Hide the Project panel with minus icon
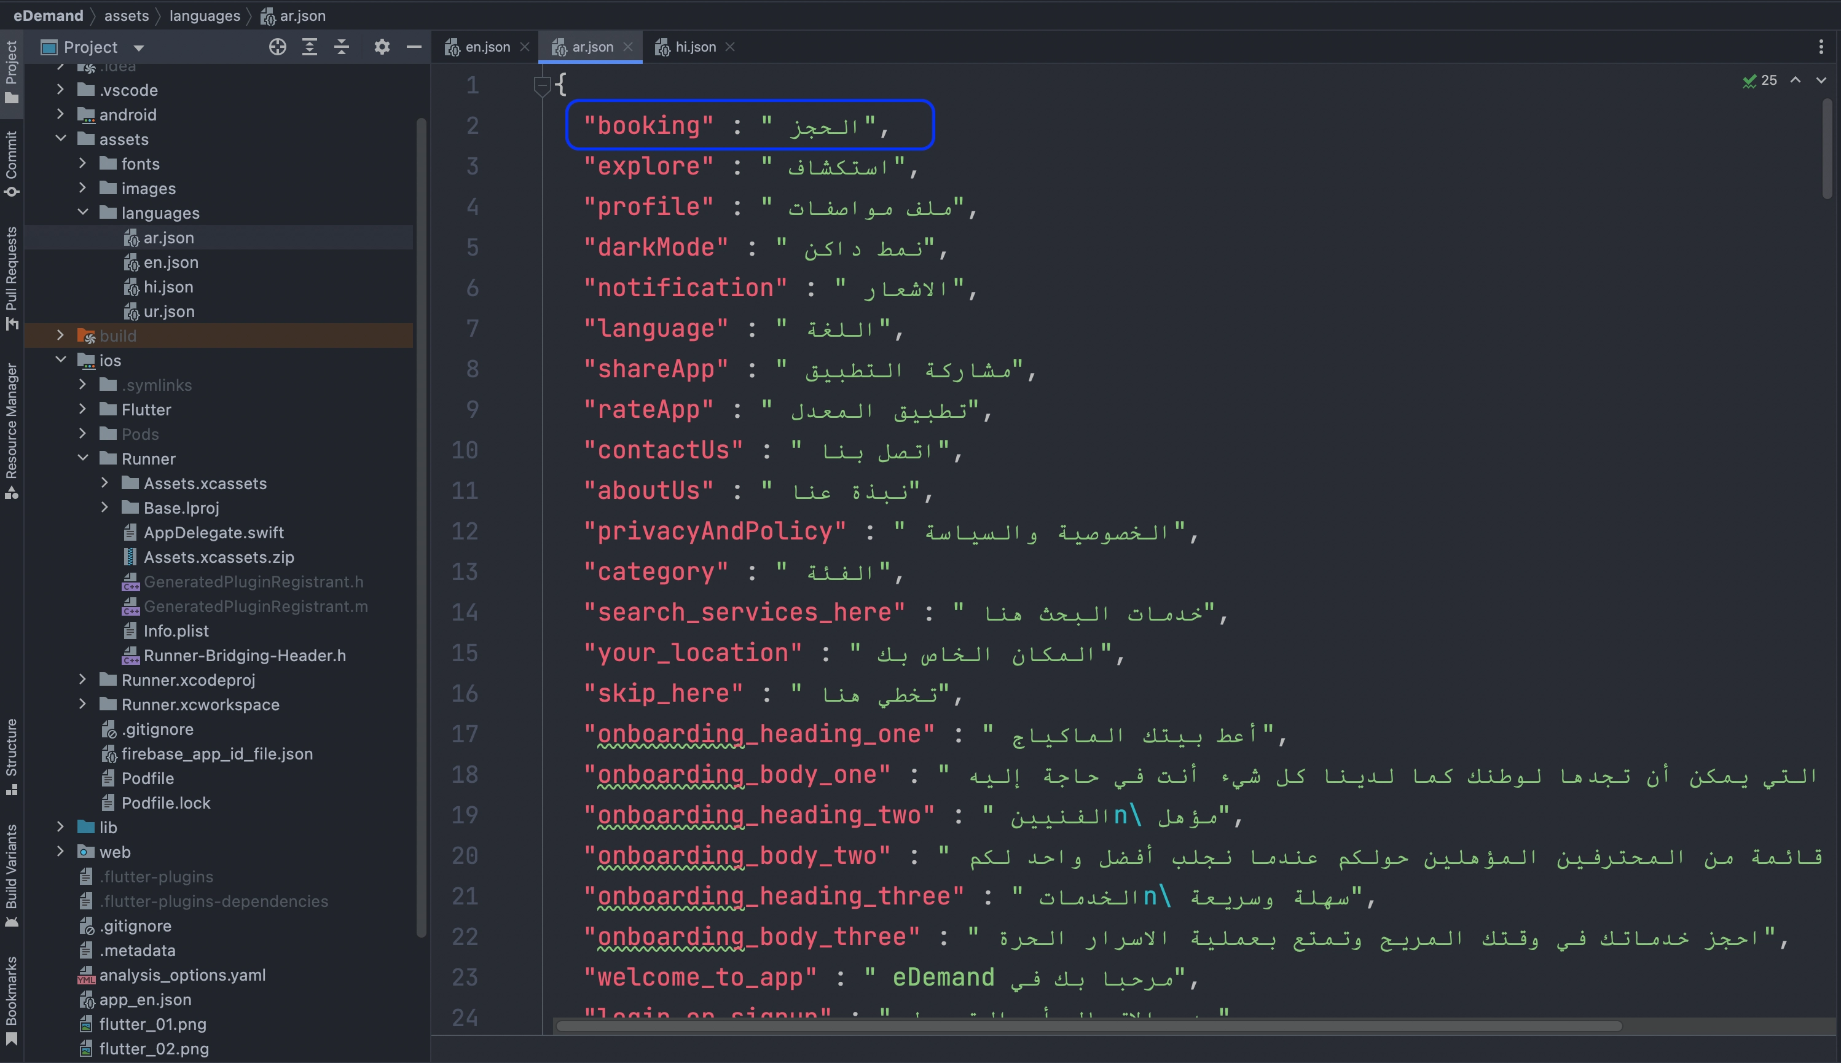Screen dimensions: 1841x1063 point(414,47)
